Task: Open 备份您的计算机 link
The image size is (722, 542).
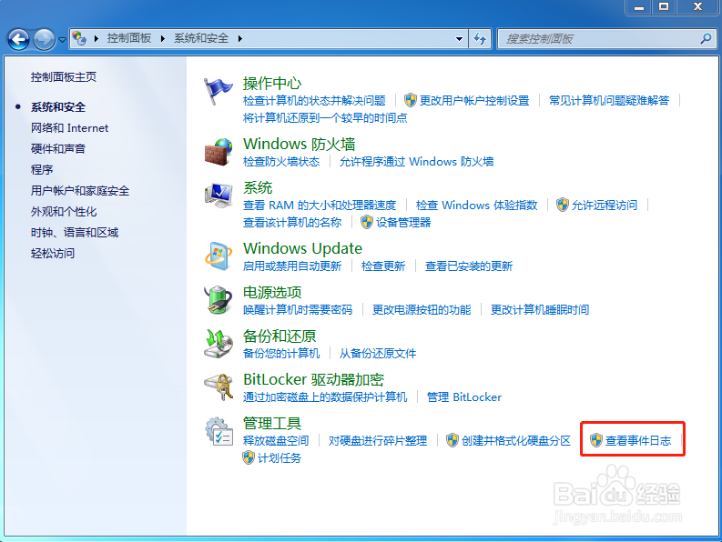Action: (x=281, y=354)
